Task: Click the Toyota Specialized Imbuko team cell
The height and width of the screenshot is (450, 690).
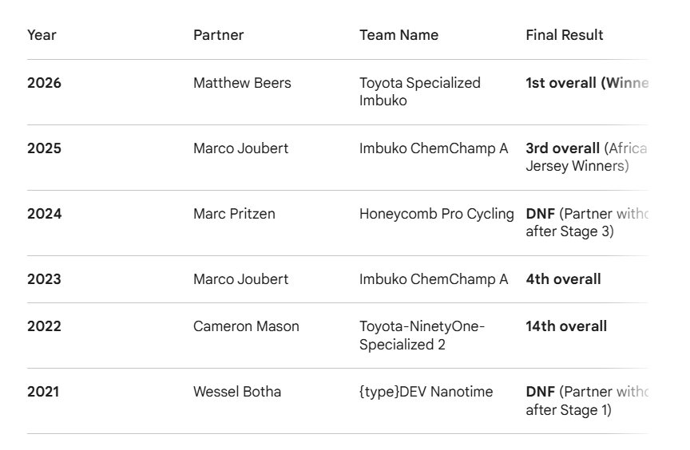Action: coord(419,92)
